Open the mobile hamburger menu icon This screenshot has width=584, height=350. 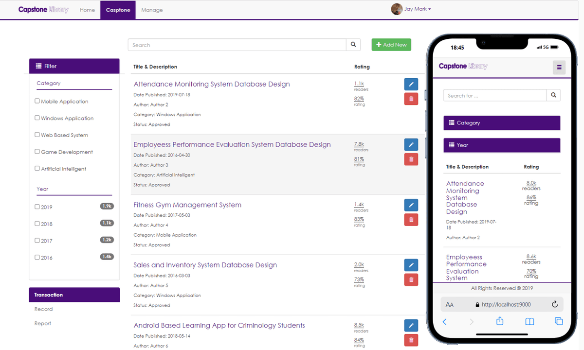(x=559, y=67)
